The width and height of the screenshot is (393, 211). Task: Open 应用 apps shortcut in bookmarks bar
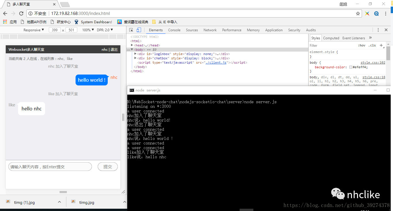point(10,22)
